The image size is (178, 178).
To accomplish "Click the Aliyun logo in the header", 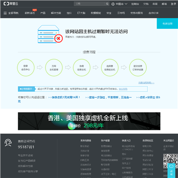I will click(x=11, y=4).
